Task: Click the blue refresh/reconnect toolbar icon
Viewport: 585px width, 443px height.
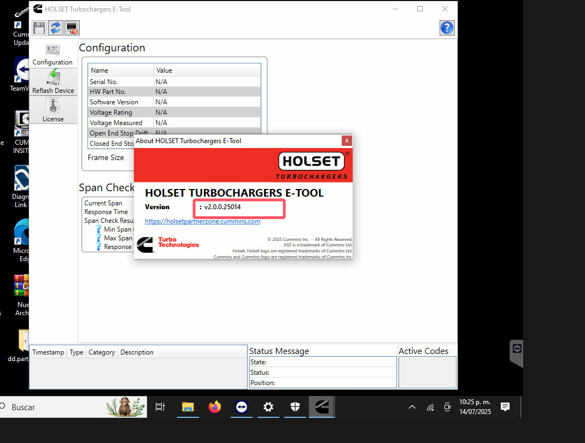Action: (55, 28)
